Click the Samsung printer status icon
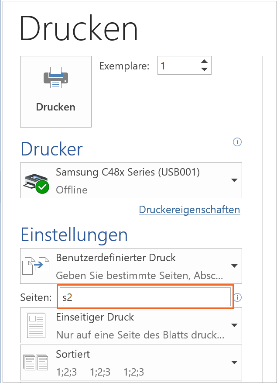This screenshot has height=383, width=277. click(36, 181)
